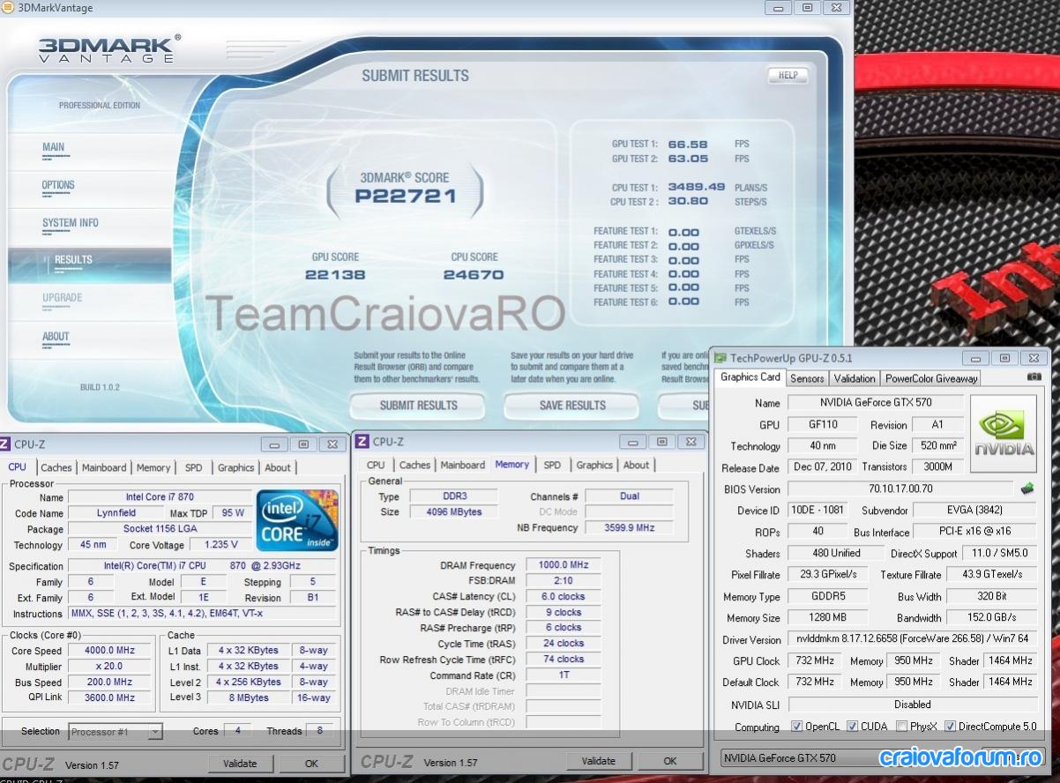Open the Caches tab in the CPU-Z memory window
1060x783 pixels.
point(414,465)
